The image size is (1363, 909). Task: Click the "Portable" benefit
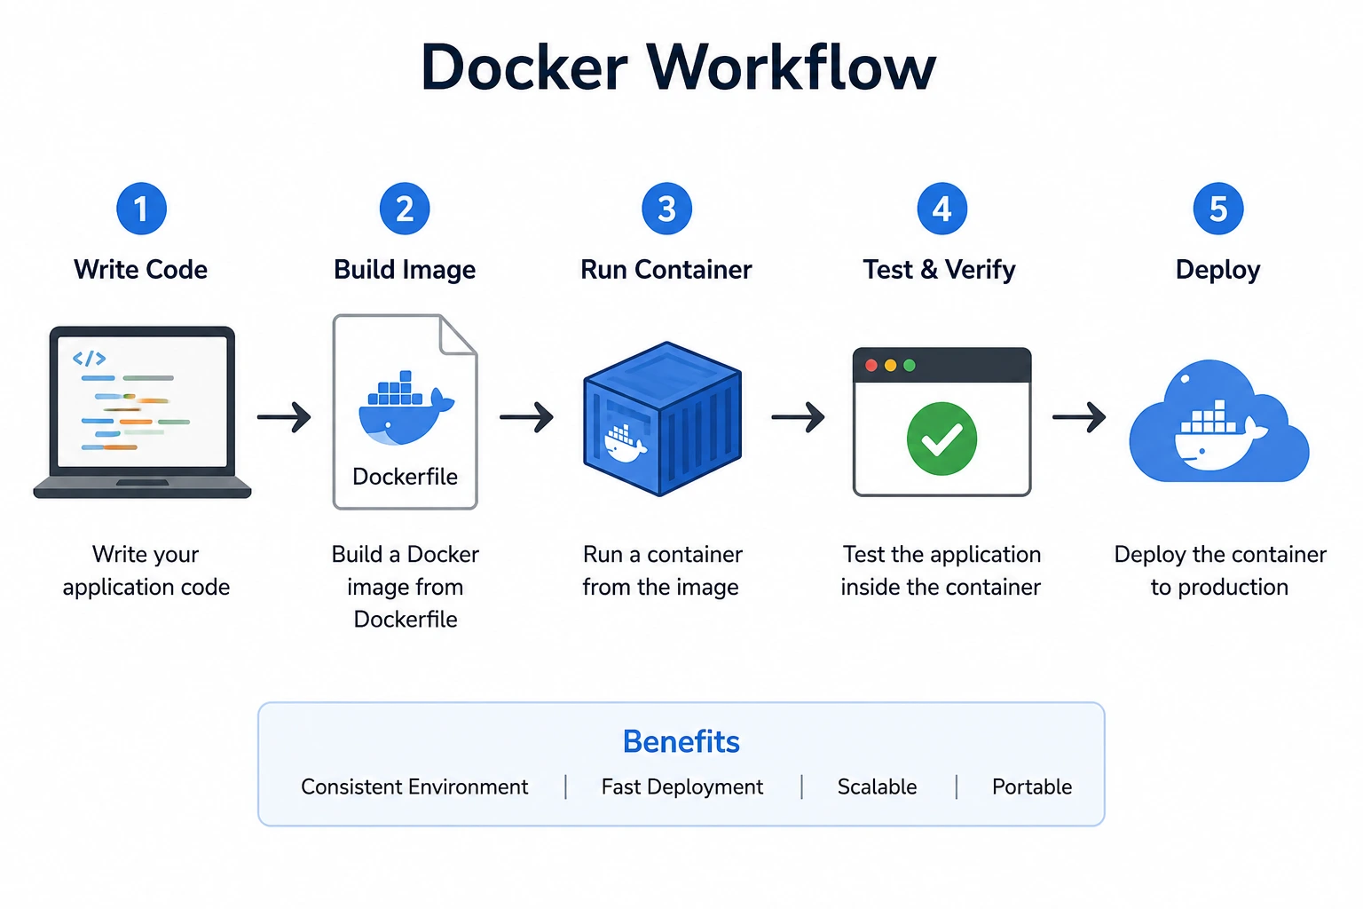point(1032,786)
